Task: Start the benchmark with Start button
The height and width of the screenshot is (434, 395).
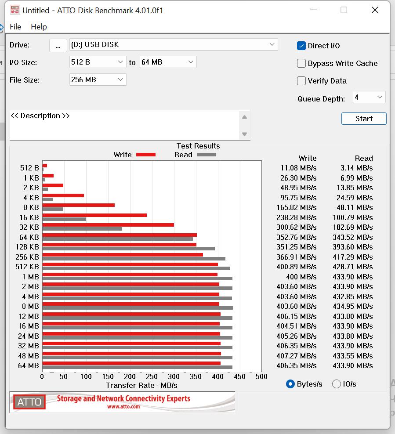Action: click(364, 119)
